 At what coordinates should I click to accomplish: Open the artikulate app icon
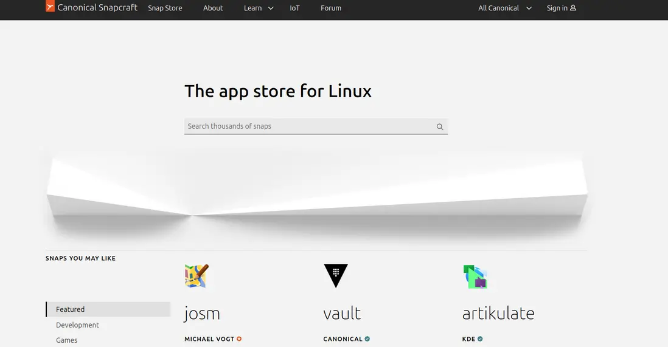[x=475, y=277]
